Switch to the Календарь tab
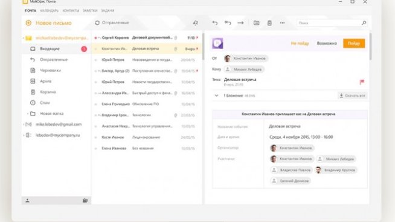 point(50,11)
